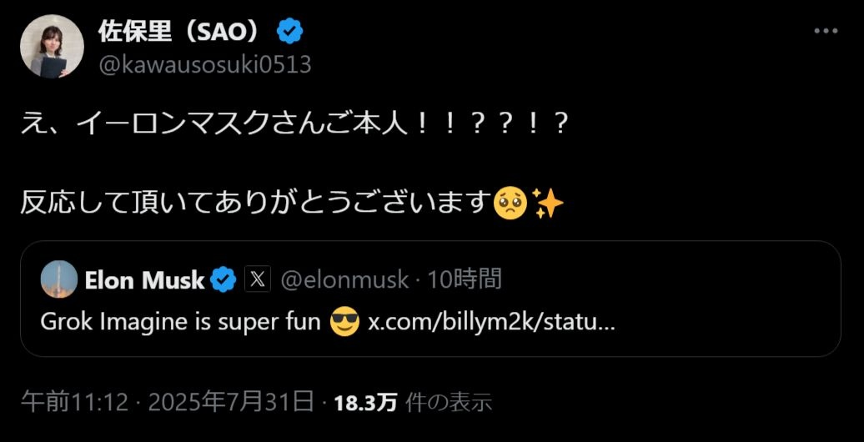Open the x.com/billym2k/statu... link
Image resolution: width=864 pixels, height=442 pixels.
tap(492, 321)
